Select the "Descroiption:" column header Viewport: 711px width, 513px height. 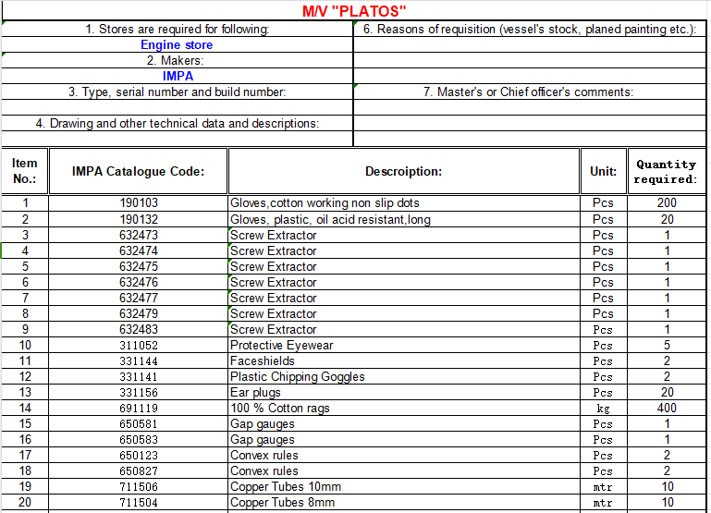click(403, 171)
